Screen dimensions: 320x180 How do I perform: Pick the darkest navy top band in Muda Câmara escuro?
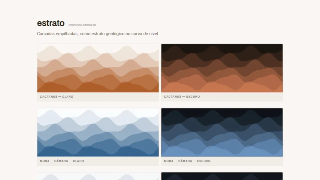(222, 110)
